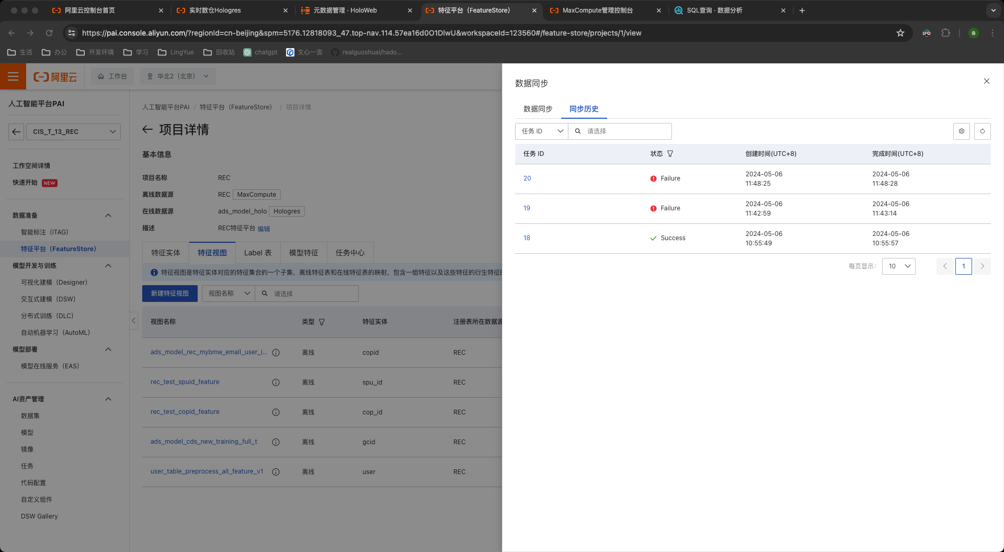Click the browser reload button

click(49, 33)
